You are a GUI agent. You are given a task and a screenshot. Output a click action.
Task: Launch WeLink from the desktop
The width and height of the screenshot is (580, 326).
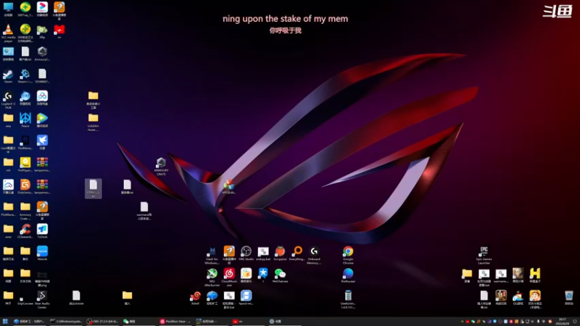click(x=42, y=253)
